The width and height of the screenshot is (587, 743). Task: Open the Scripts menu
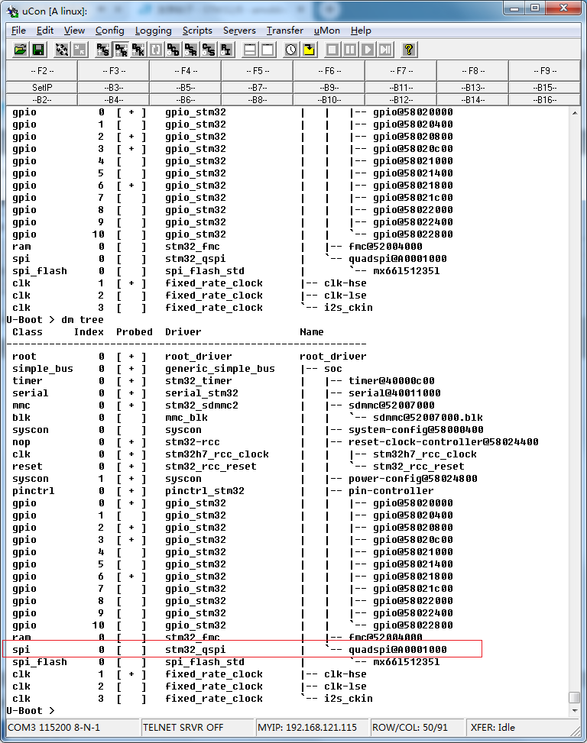(x=197, y=31)
